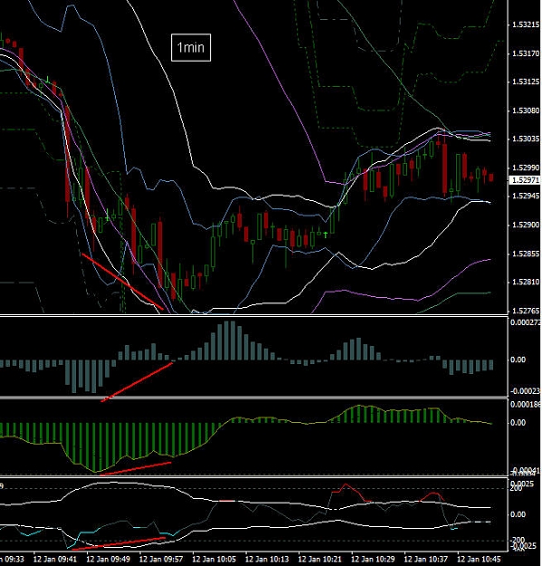542x566 pixels.
Task: Select the 12 Jan 10:29 time label
Action: tap(373, 559)
